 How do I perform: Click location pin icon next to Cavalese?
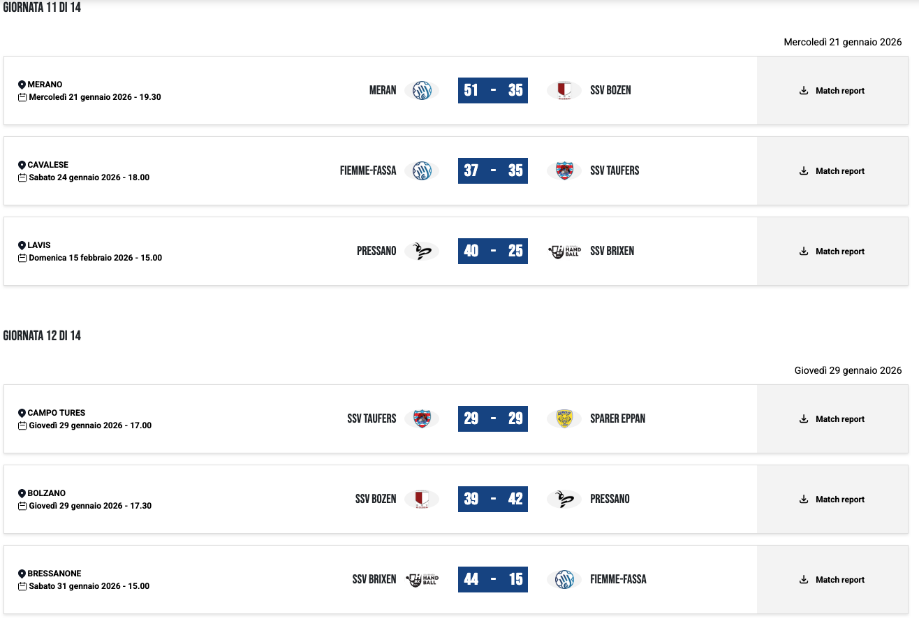point(22,165)
